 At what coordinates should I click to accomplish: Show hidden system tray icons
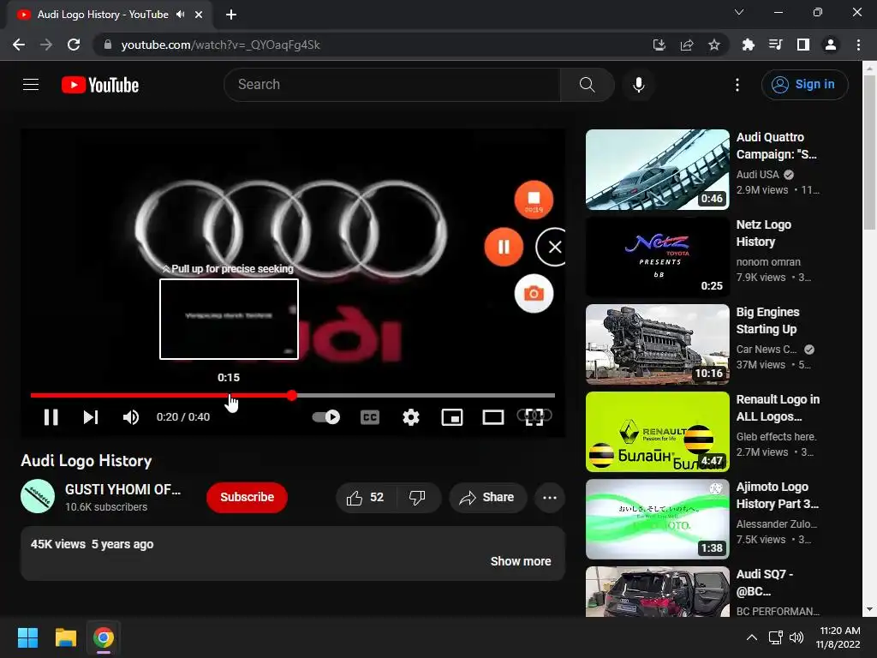[x=752, y=637]
